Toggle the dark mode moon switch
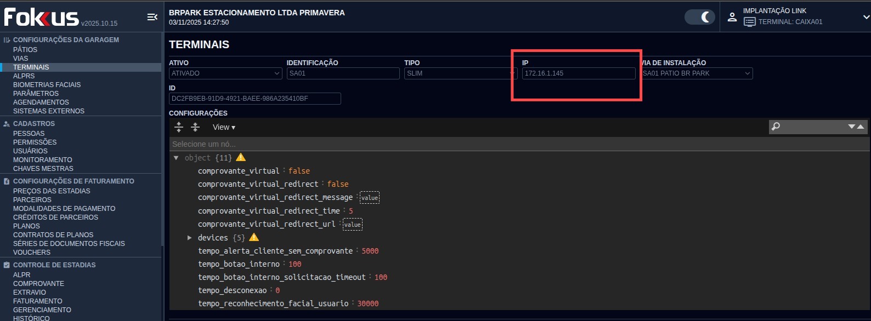 tap(700, 17)
